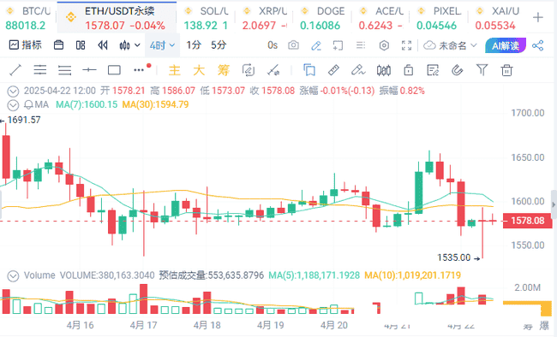Open chart settings hexagon icon
This screenshot has width=557, height=337.
(x=384, y=45)
